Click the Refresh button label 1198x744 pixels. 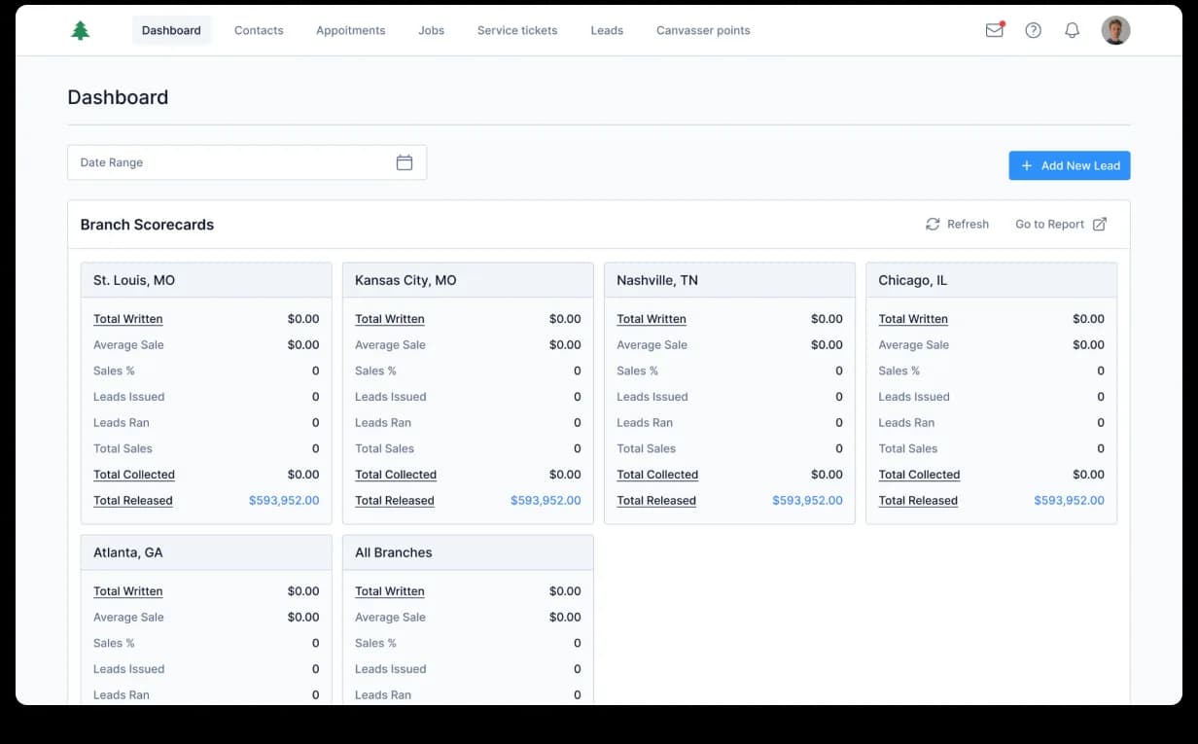(x=968, y=224)
